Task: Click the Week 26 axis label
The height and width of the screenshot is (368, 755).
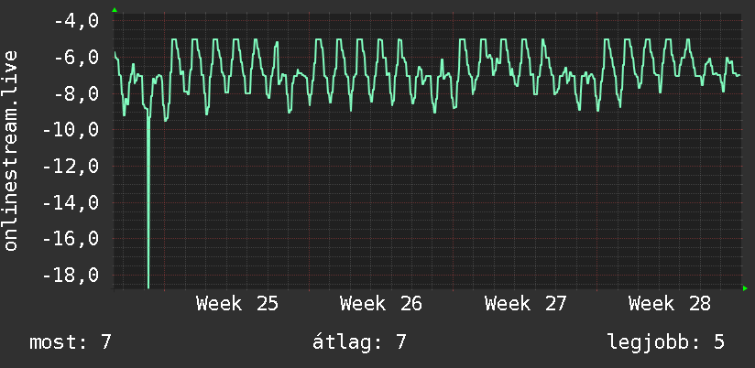Action: [381, 304]
